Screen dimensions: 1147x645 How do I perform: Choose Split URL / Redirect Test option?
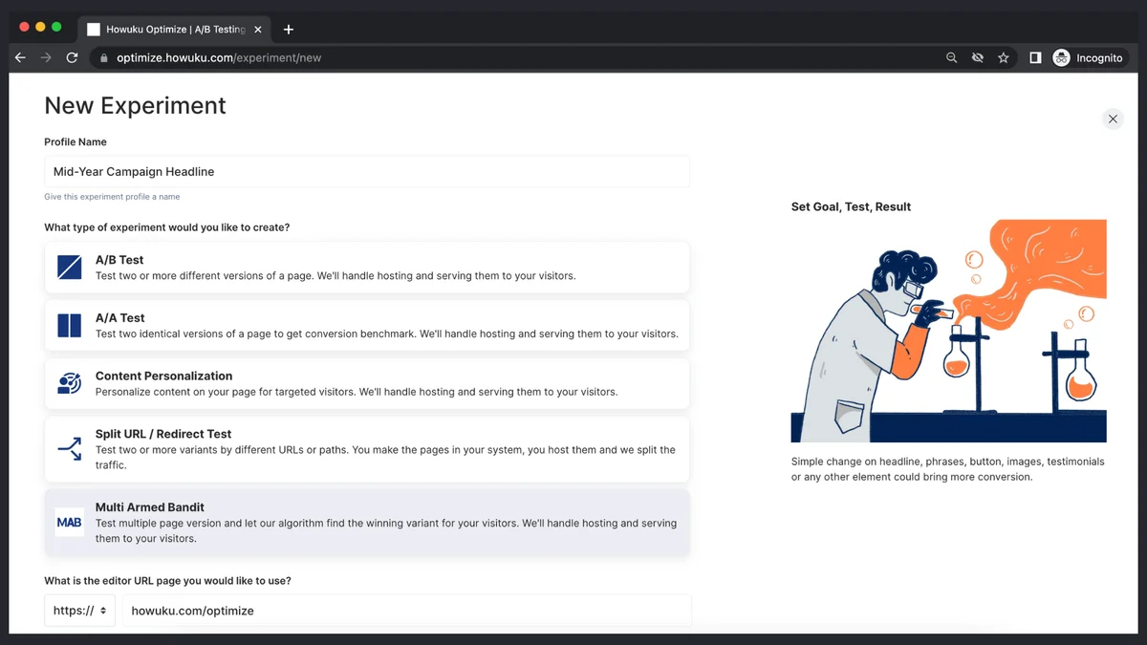(367, 449)
